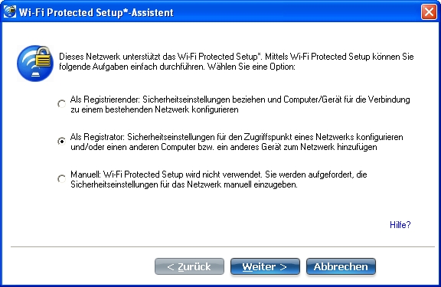This screenshot has height=287, width=441.
Task: Click the 'und/oder einen anderen Computer' text line
Action: 224,147
